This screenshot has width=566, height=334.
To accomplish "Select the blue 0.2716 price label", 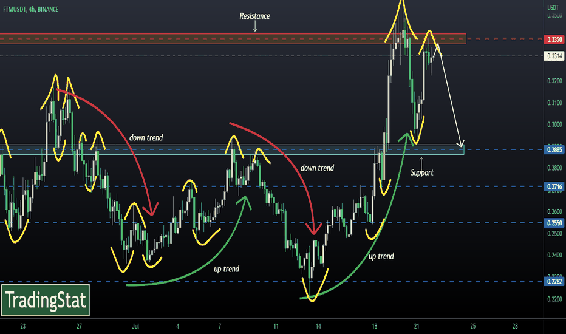I will click(x=554, y=186).
